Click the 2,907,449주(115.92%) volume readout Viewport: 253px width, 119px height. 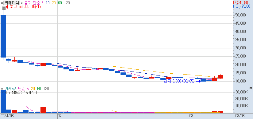19,93
